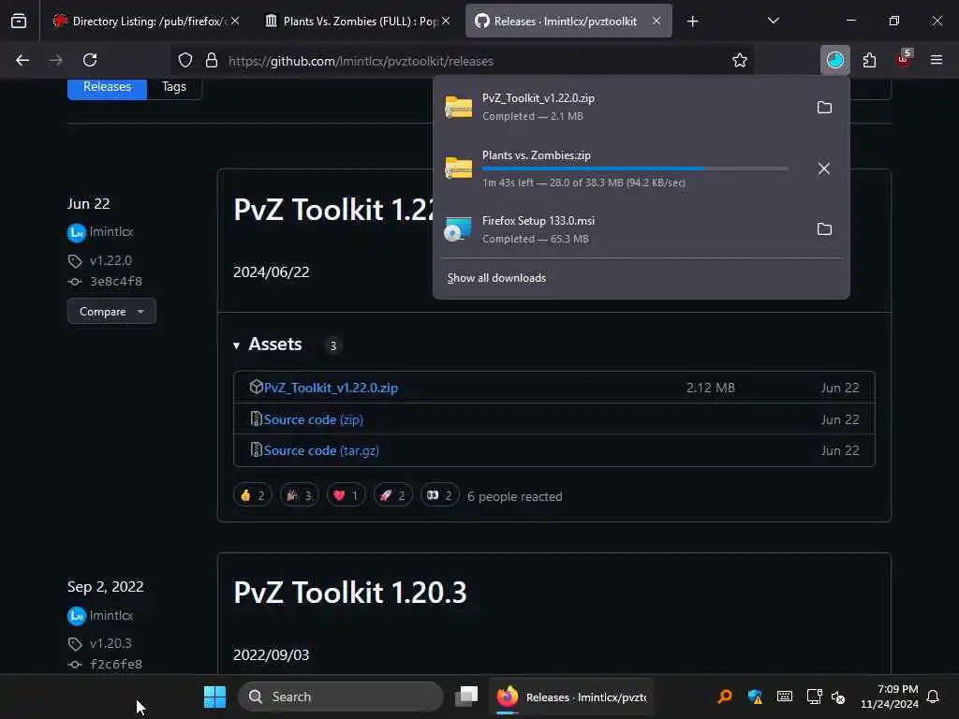Open Windows Security tray icon
This screenshot has height=719, width=959.
(x=756, y=697)
